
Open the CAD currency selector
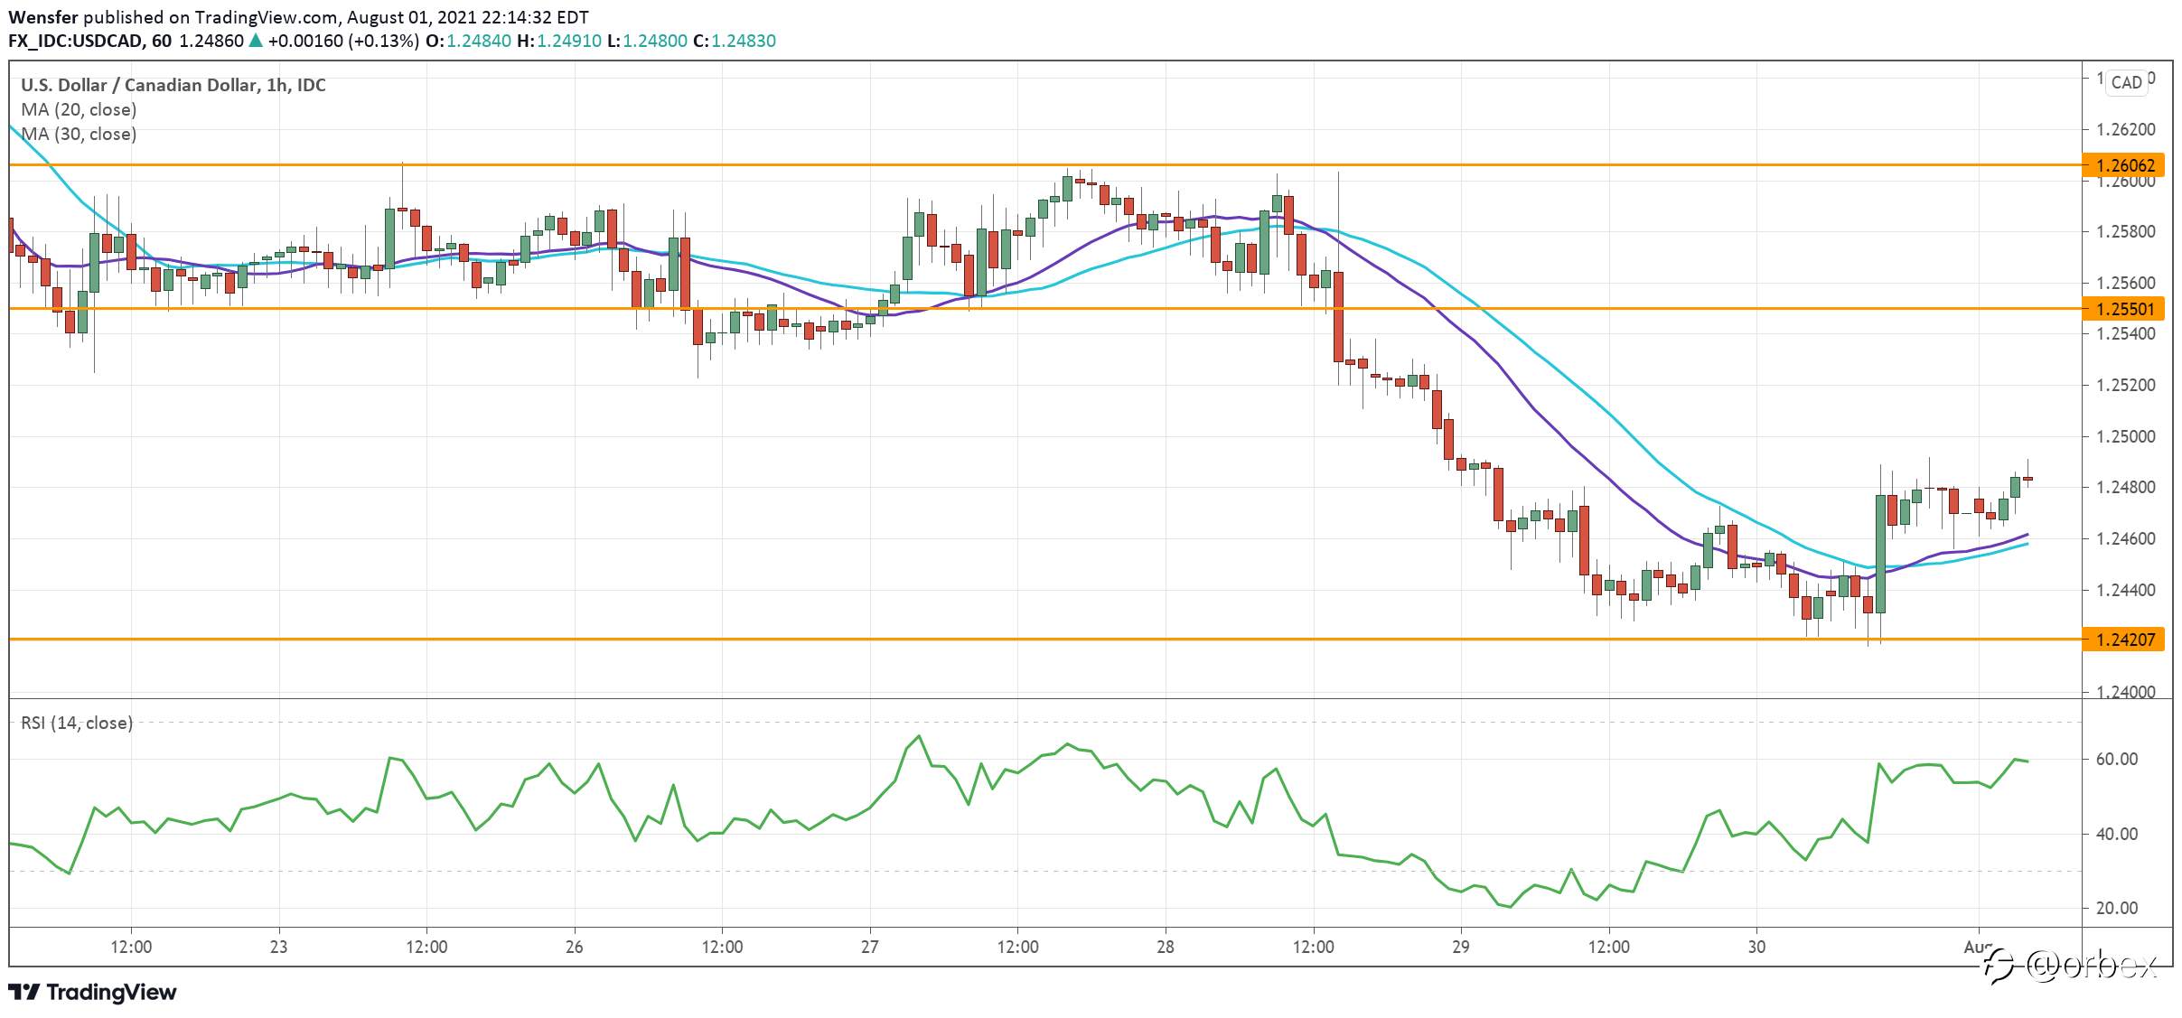click(2126, 82)
